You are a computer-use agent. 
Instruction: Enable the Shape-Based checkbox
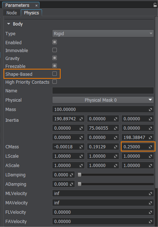[x=55, y=74]
